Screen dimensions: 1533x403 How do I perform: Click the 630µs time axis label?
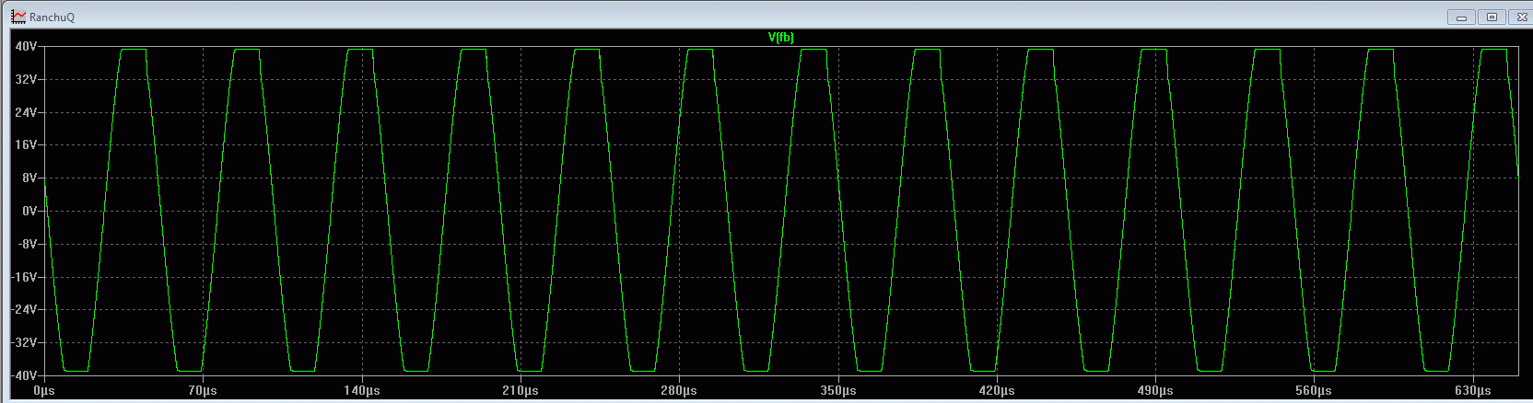click(x=1473, y=391)
